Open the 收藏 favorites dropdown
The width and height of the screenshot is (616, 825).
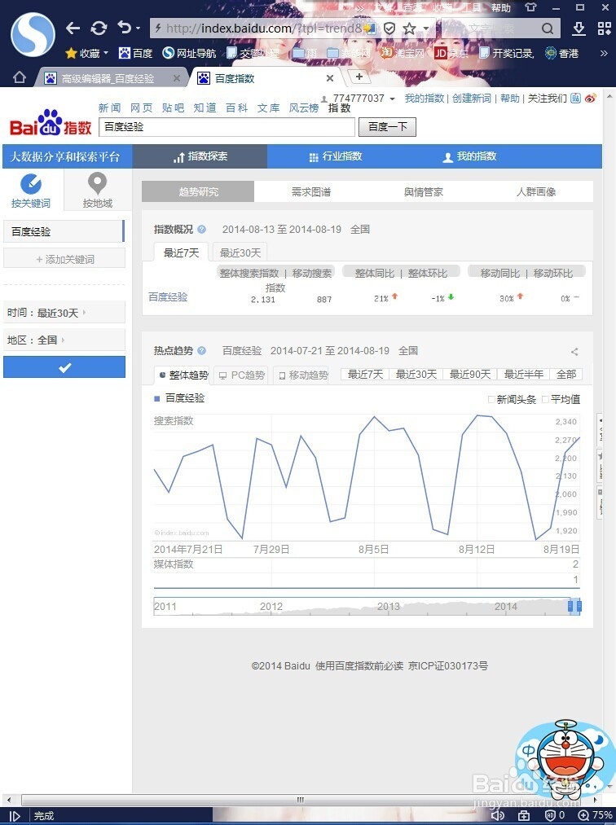coord(87,53)
